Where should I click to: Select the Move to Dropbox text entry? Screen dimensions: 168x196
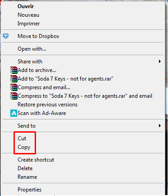(38, 36)
